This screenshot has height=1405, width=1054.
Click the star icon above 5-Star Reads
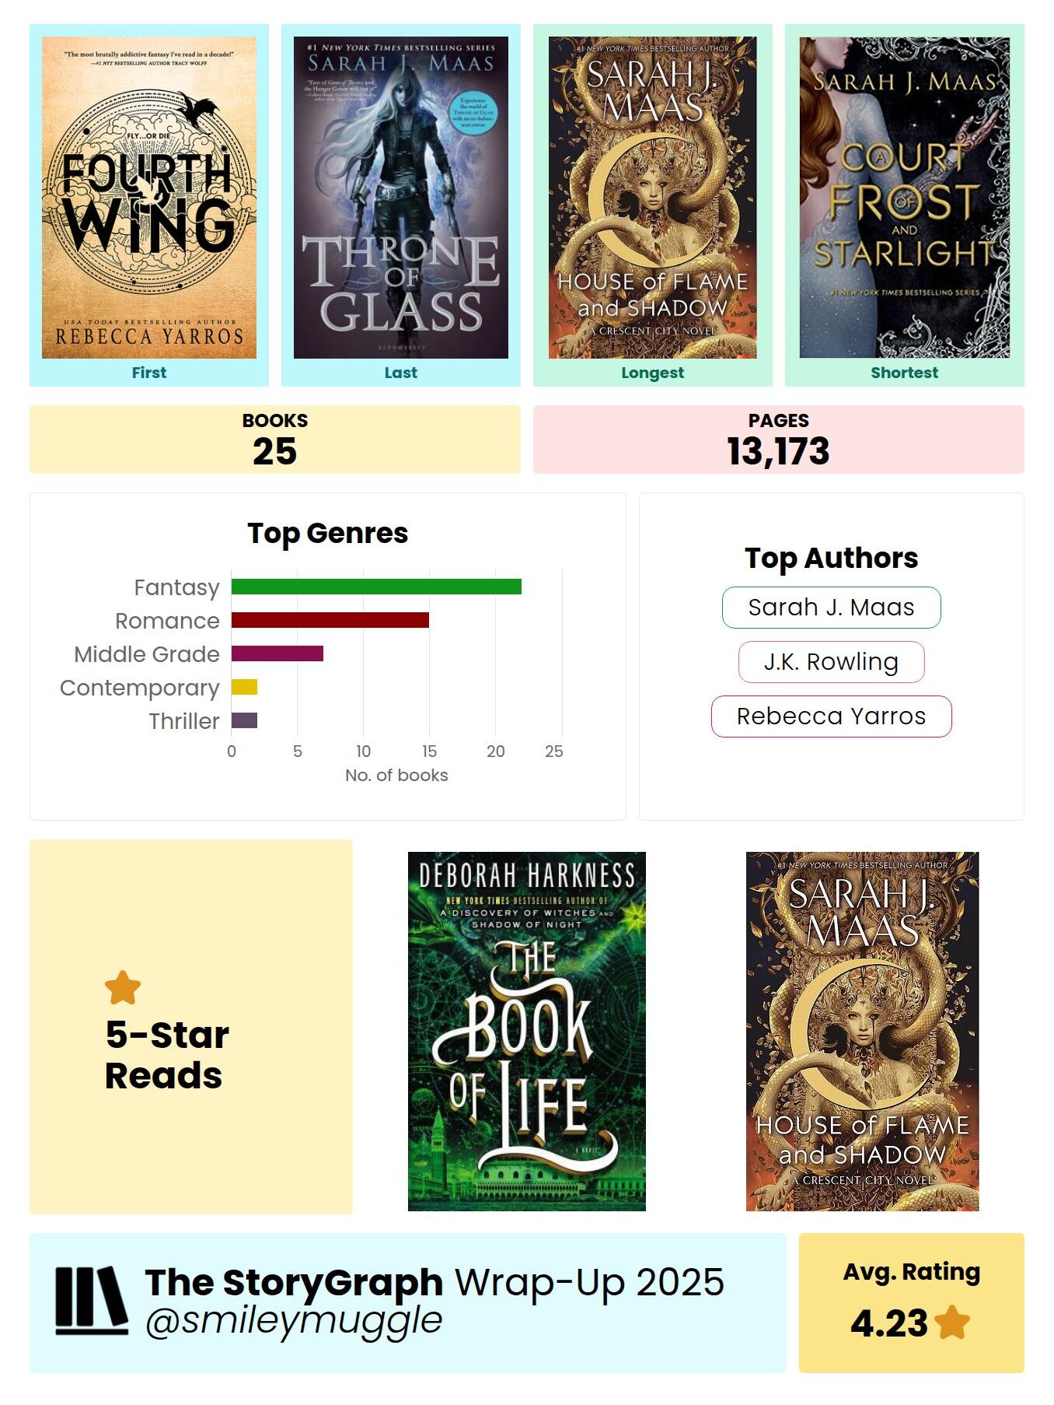pyautogui.click(x=123, y=988)
